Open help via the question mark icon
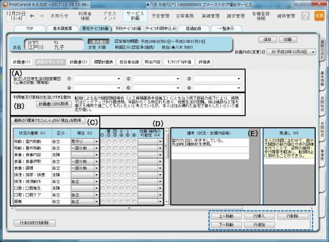 (x=307, y=16)
